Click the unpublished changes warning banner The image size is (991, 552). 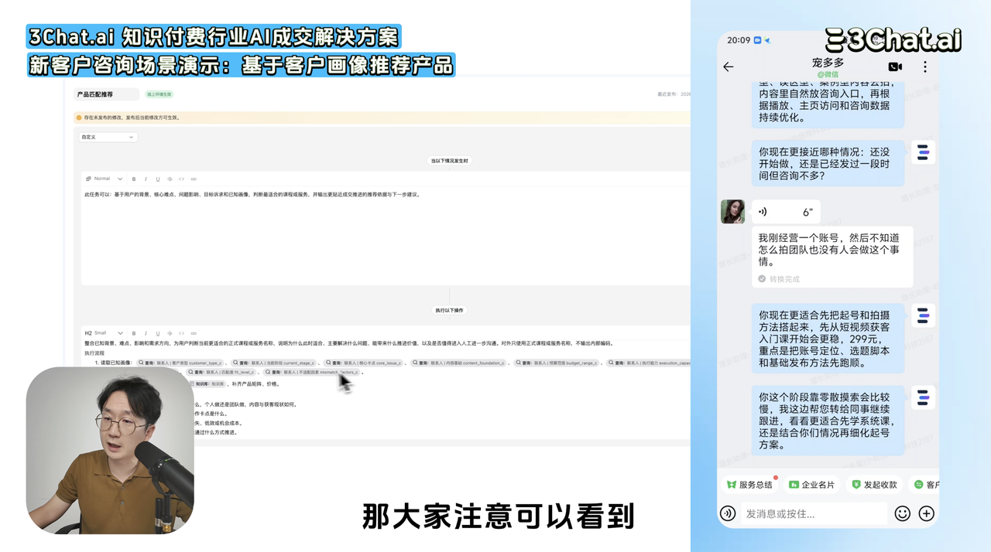[x=382, y=118]
